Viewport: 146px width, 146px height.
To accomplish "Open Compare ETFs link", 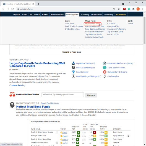I will (x=113, y=26).
